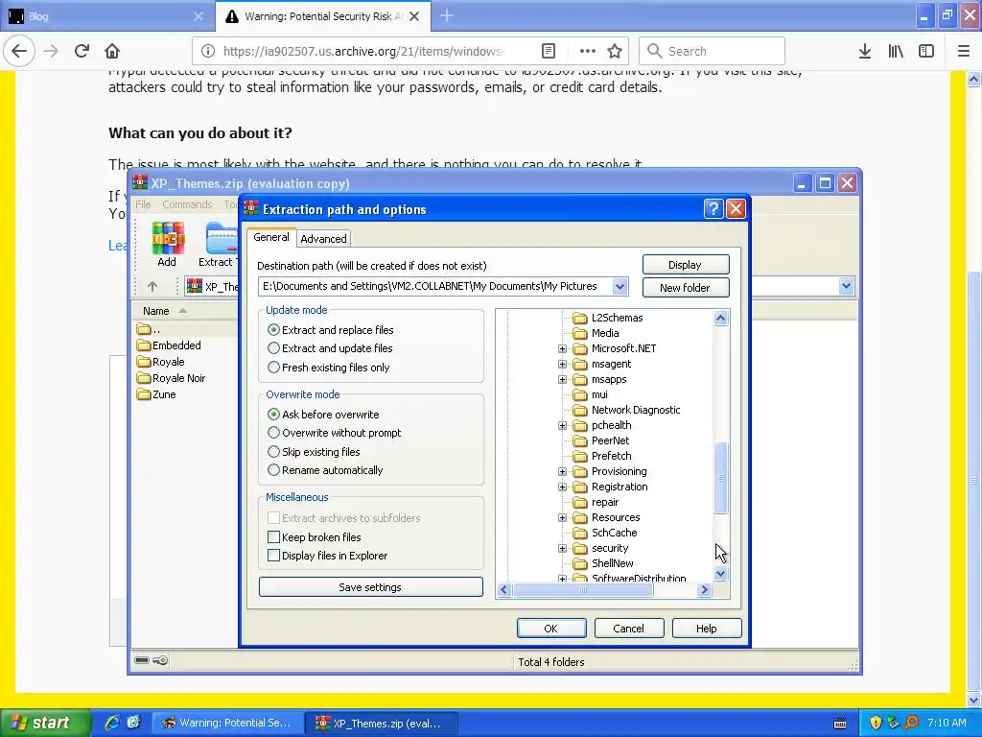Viewport: 982px width, 737px height.
Task: Click Save settings button
Action: [x=371, y=587]
